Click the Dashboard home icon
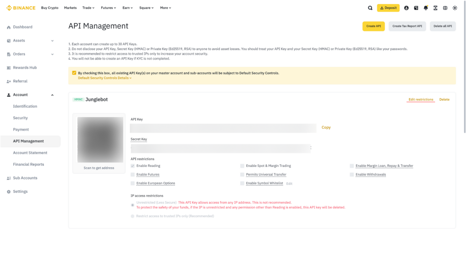 tap(9, 27)
